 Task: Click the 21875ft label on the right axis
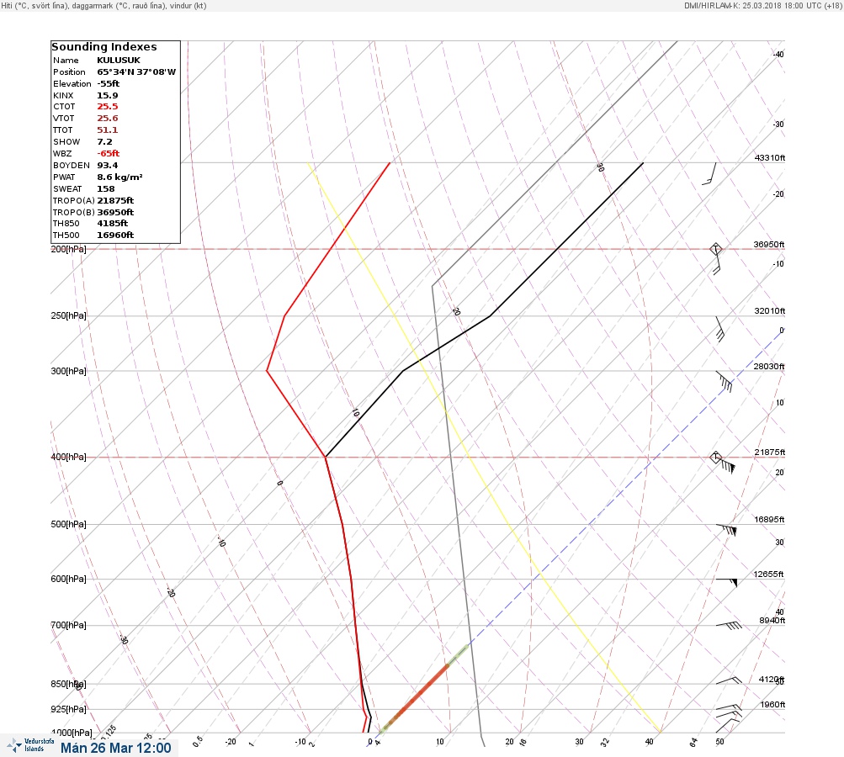tap(770, 453)
